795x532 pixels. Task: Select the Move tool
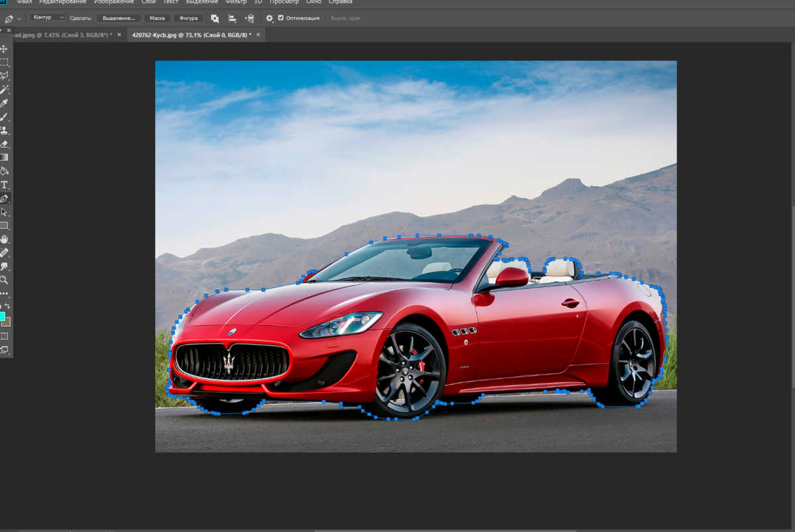tap(4, 49)
